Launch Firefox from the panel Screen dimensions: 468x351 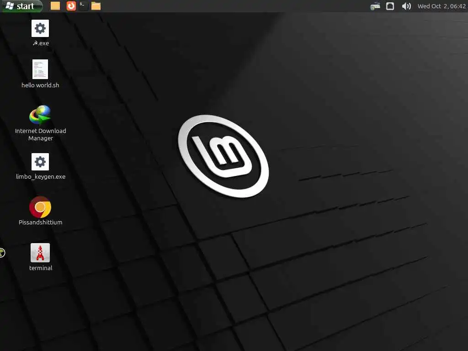coord(71,6)
